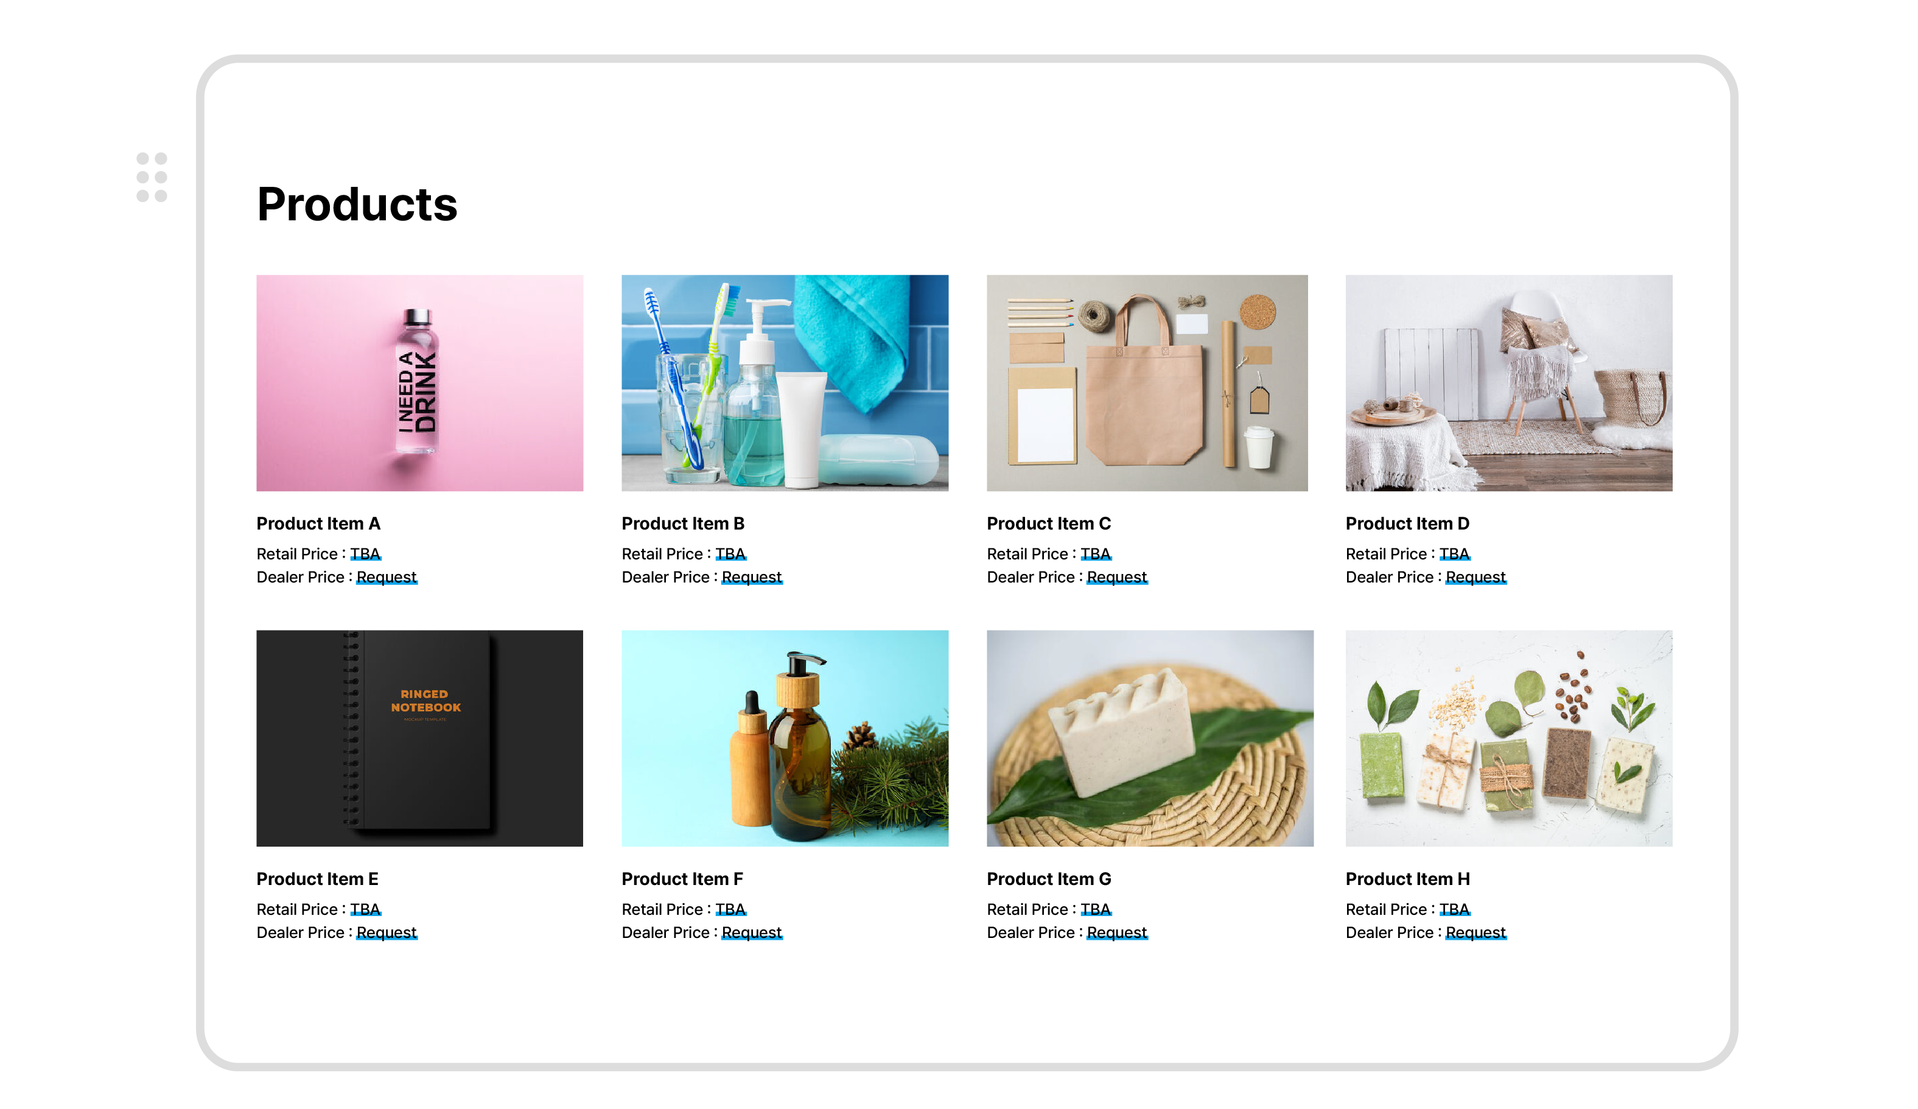The width and height of the screenshot is (1918, 1109).
Task: Click TBA link under Product Item B
Action: tap(730, 554)
